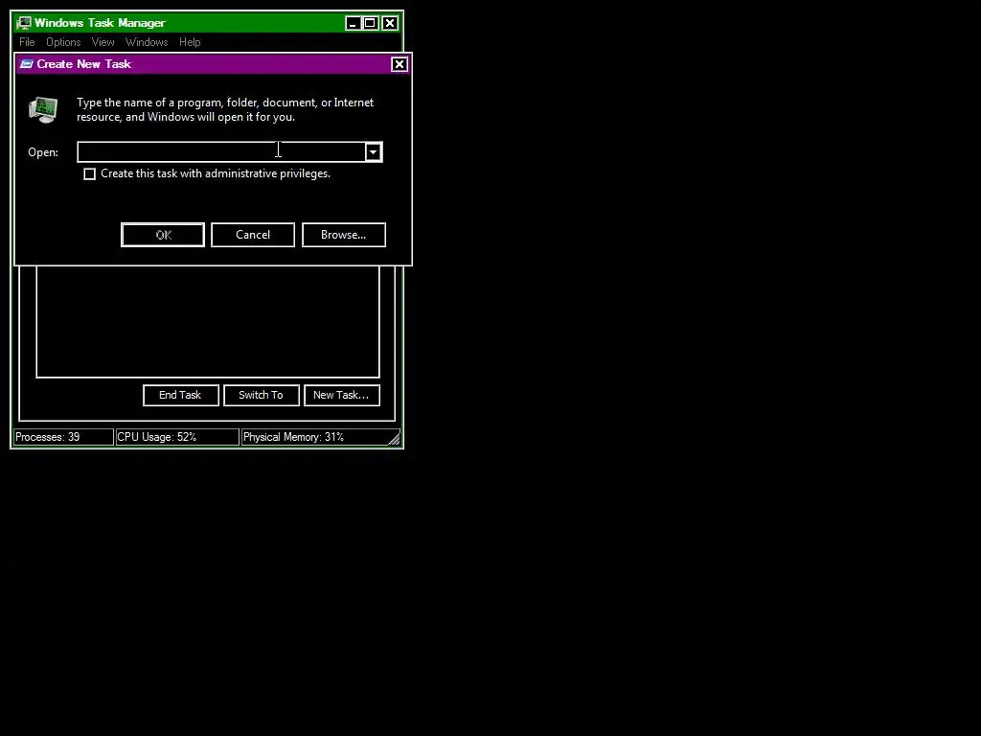Viewport: 981px width, 736px height.
Task: Click the CPU Usage: 52% status entry
Action: 177,437
